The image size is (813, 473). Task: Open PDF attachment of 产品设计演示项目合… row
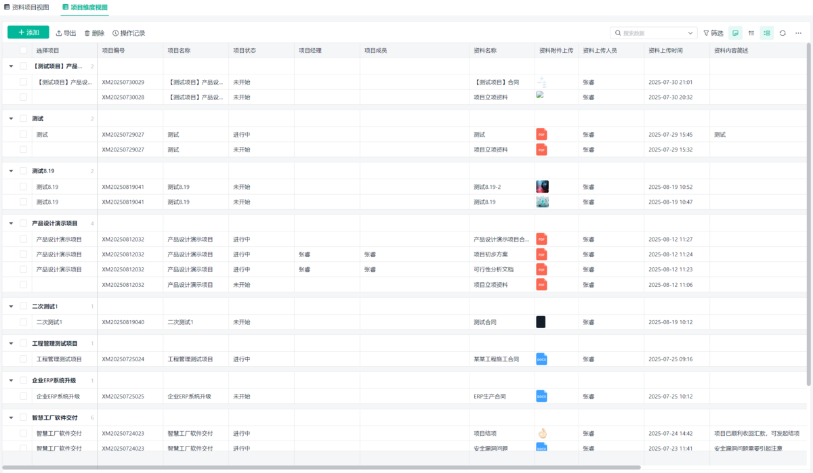click(541, 239)
